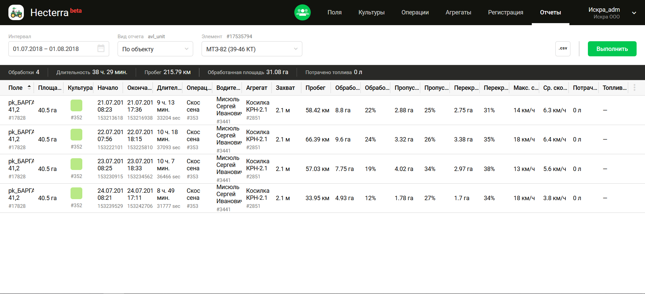
Task: Open the Регистрация section
Action: [505, 12]
